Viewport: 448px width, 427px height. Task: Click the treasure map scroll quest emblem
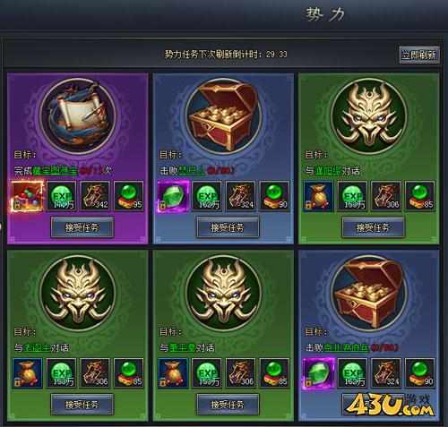[78, 116]
